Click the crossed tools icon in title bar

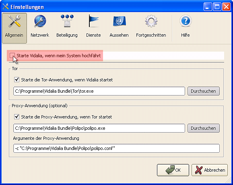(6, 7)
